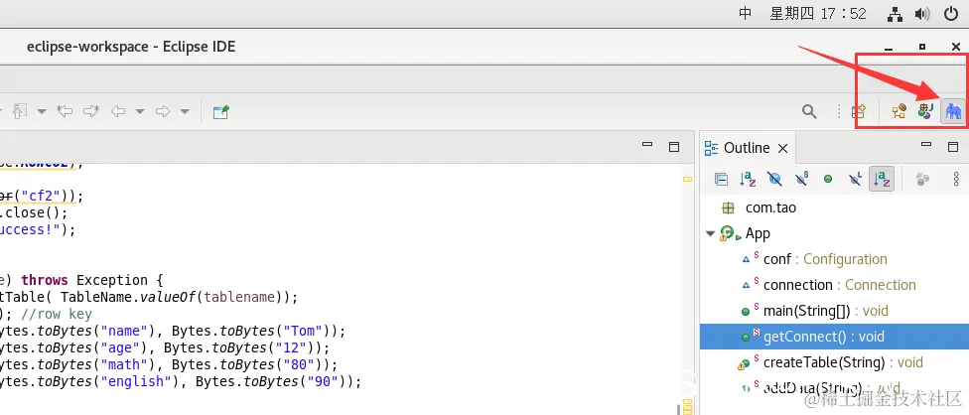Open the Map/Reduce elephant perspective
Viewport: 969px width, 415px height.
tap(952, 112)
